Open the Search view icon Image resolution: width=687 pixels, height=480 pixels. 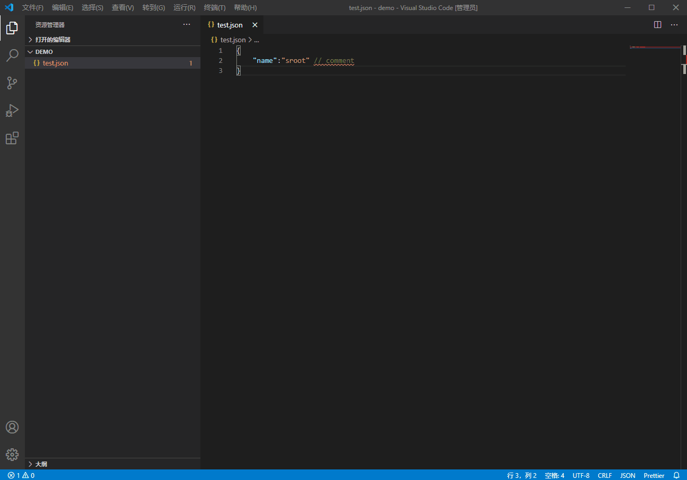[x=12, y=56]
